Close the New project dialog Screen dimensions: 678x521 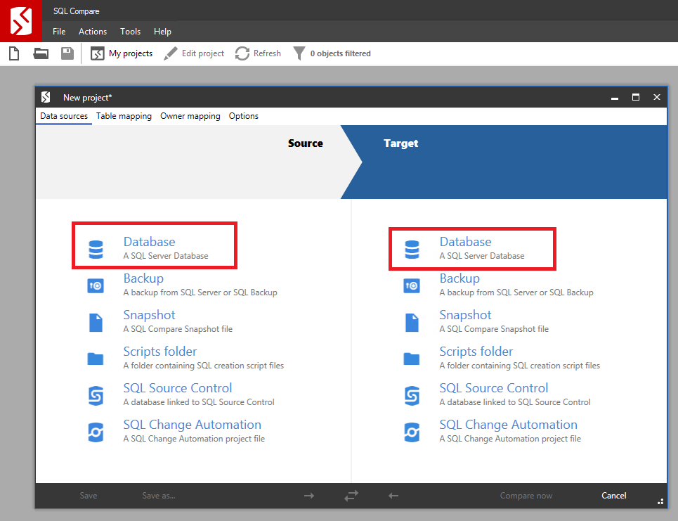pyautogui.click(x=657, y=97)
